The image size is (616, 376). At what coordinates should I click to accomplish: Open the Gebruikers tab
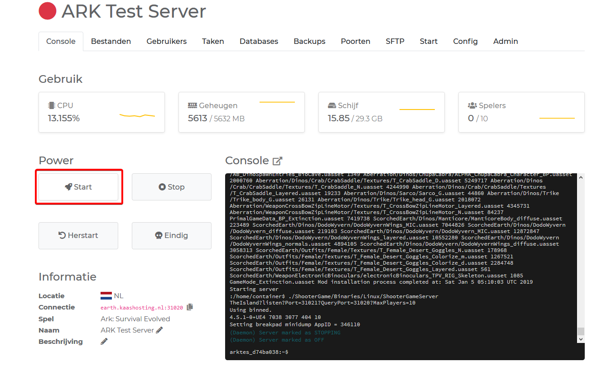coord(167,41)
